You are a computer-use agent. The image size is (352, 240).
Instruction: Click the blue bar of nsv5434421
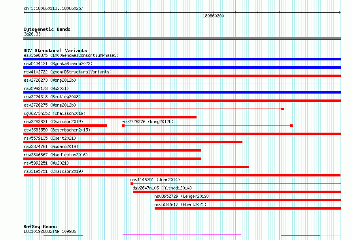(182, 67)
